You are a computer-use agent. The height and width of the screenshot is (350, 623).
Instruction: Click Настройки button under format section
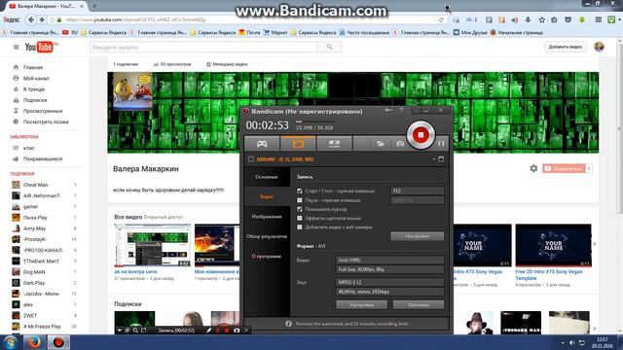[361, 304]
